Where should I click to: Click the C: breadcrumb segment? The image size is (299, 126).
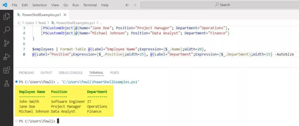tap(19, 23)
